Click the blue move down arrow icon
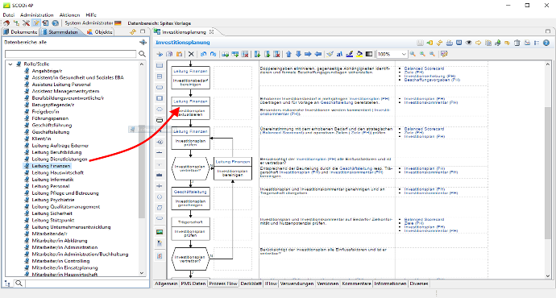Image resolution: width=556 pixels, height=298 pixels. (x=298, y=54)
